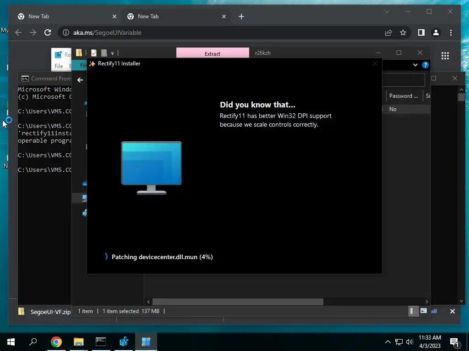Click the Command Prompt title bar icon
Image resolution: width=469 pixels, height=351 pixels.
25,79
